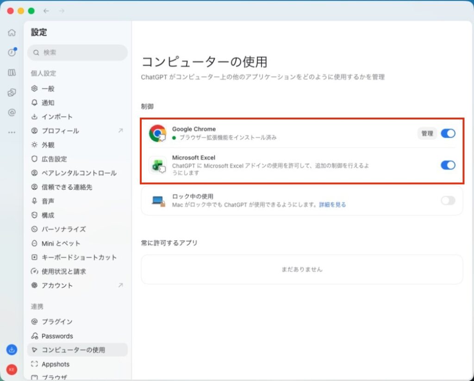Image resolution: width=474 pixels, height=381 pixels.
Task: Open the home icon in the left rail
Action: click(x=12, y=33)
